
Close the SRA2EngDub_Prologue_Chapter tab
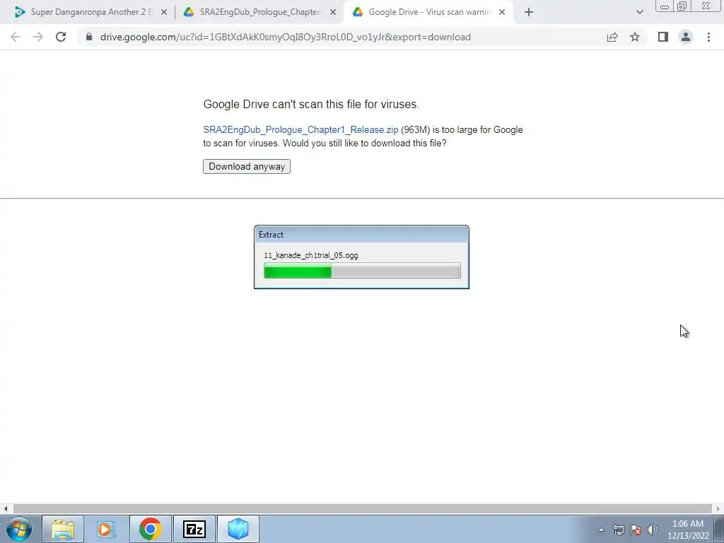[333, 12]
